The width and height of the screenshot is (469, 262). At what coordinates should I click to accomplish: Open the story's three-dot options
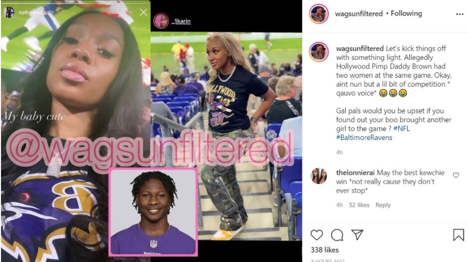129,12
